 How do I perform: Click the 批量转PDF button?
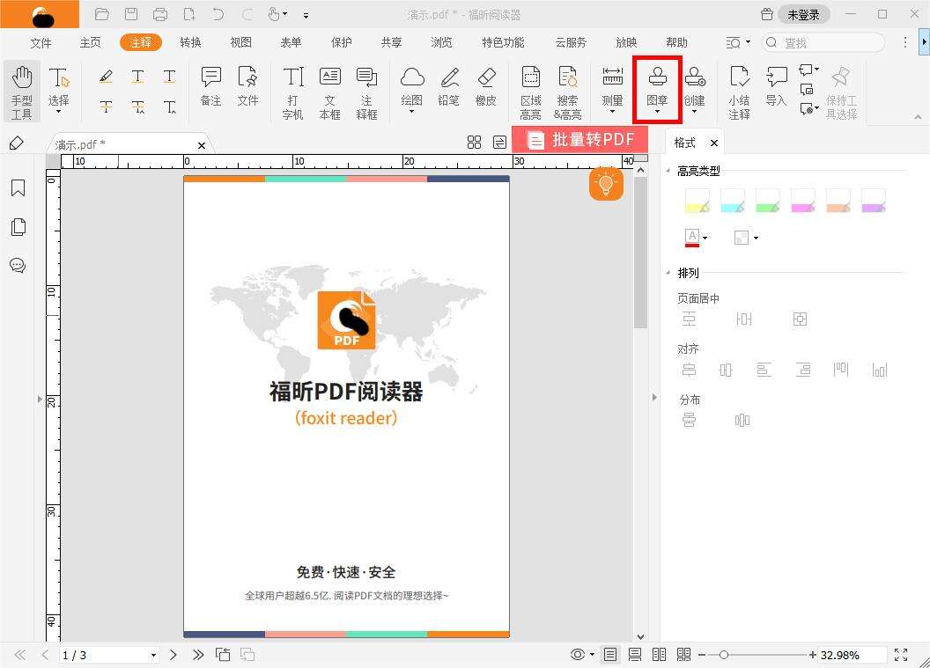pyautogui.click(x=581, y=139)
